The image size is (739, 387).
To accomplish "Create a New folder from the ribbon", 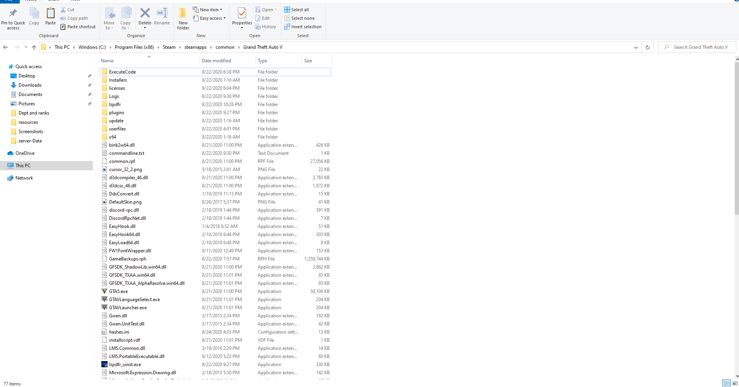I will click(x=183, y=18).
